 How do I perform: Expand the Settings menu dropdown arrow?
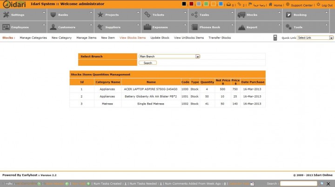tap(44, 12)
